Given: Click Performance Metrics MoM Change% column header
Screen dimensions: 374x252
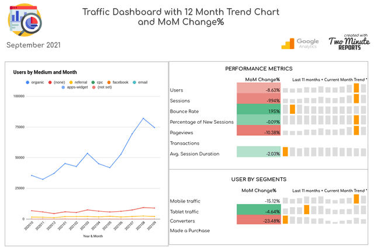Looking at the screenshot, I should point(262,79).
